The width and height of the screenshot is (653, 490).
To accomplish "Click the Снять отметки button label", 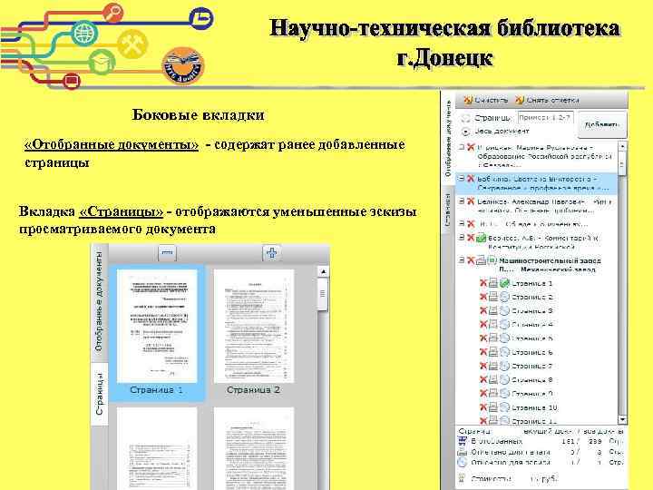I will point(552,100).
